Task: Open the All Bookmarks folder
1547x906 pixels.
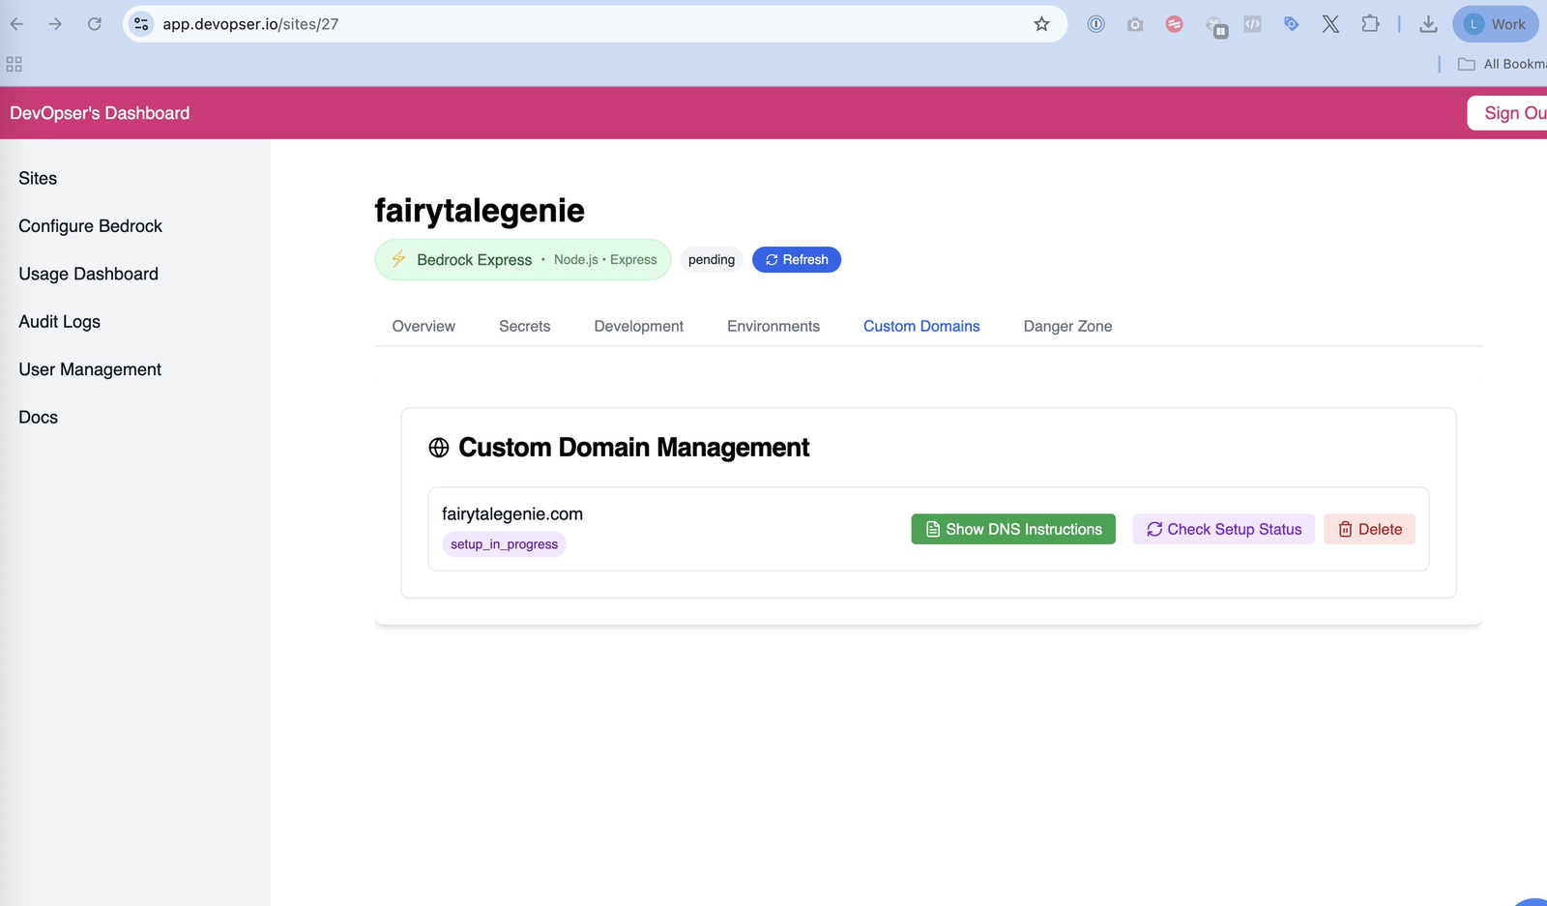Action: click(1502, 64)
